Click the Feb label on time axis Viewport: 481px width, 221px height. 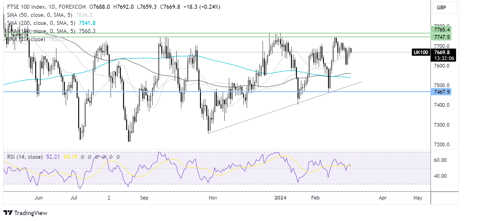click(316, 198)
